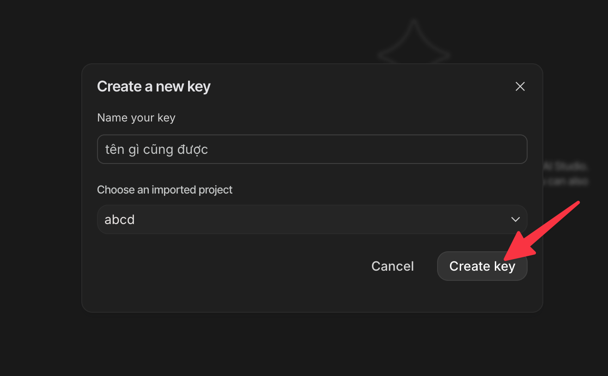Screen dimensions: 608x376
Task: Click the 'Create a new key' heading
Action: pyautogui.click(x=153, y=86)
